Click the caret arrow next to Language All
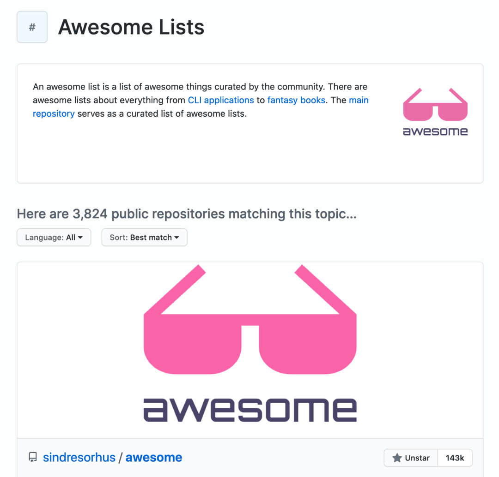The image size is (499, 477). click(x=80, y=238)
